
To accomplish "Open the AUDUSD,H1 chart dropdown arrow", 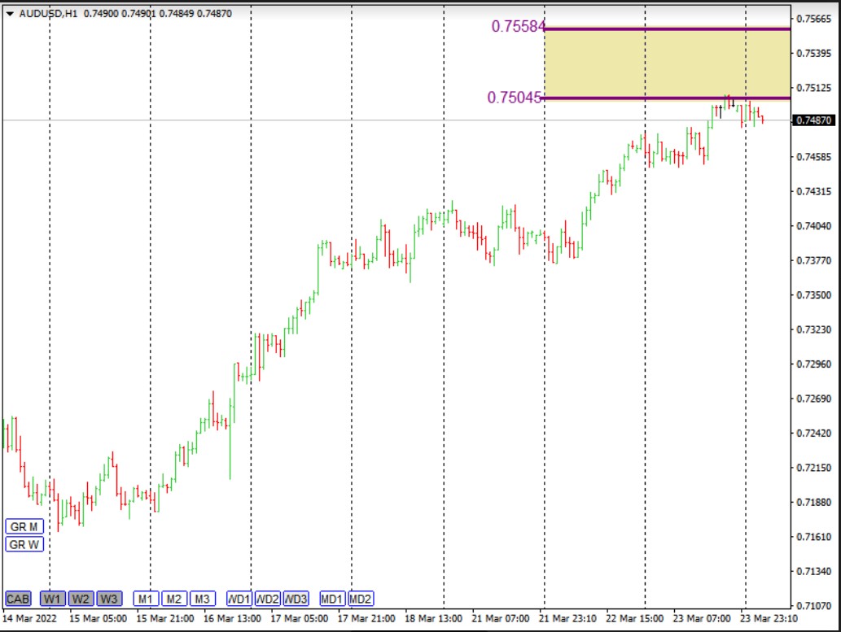I will 10,14.
